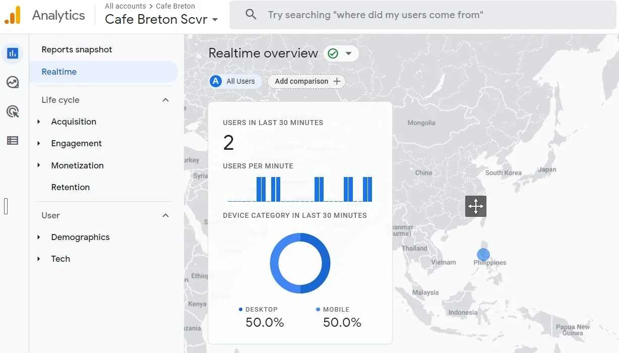This screenshot has height=353, width=619.
Task: Collapse the Life cycle section
Action: coord(165,100)
